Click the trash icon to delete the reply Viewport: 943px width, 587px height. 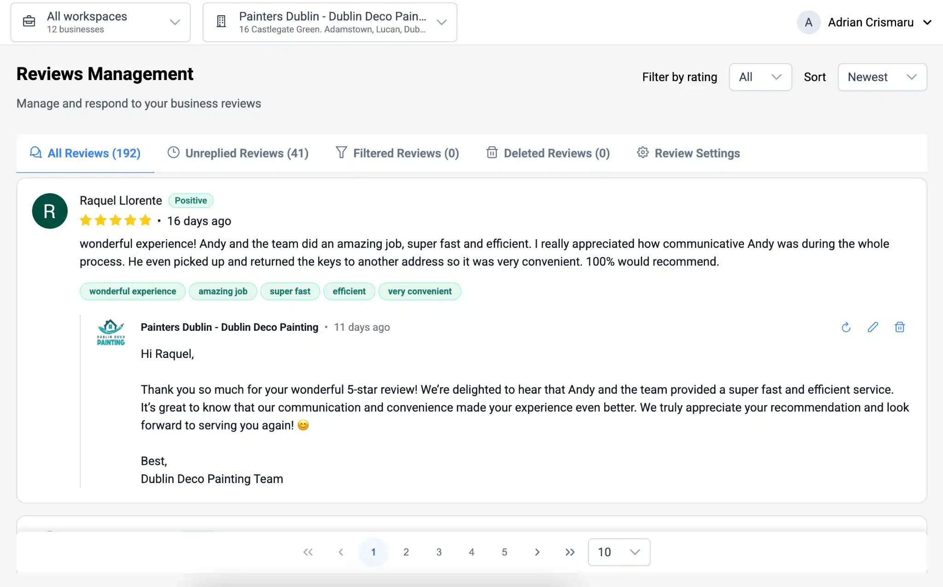pos(900,327)
